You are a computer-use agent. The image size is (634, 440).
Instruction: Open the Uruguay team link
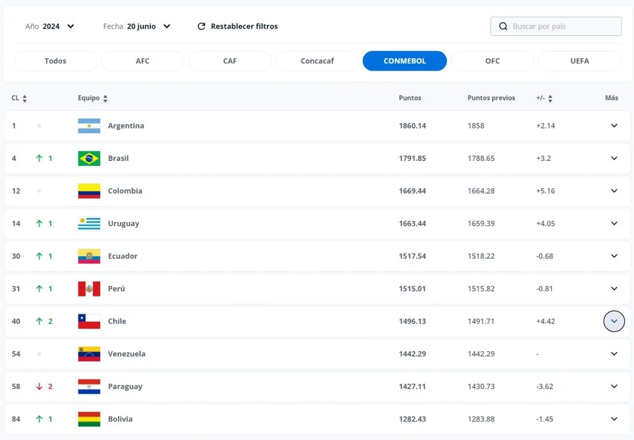tap(123, 223)
